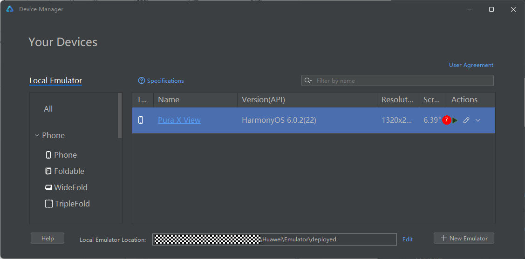This screenshot has width=525, height=259.
Task: Click the New Emulator button
Action: point(464,238)
